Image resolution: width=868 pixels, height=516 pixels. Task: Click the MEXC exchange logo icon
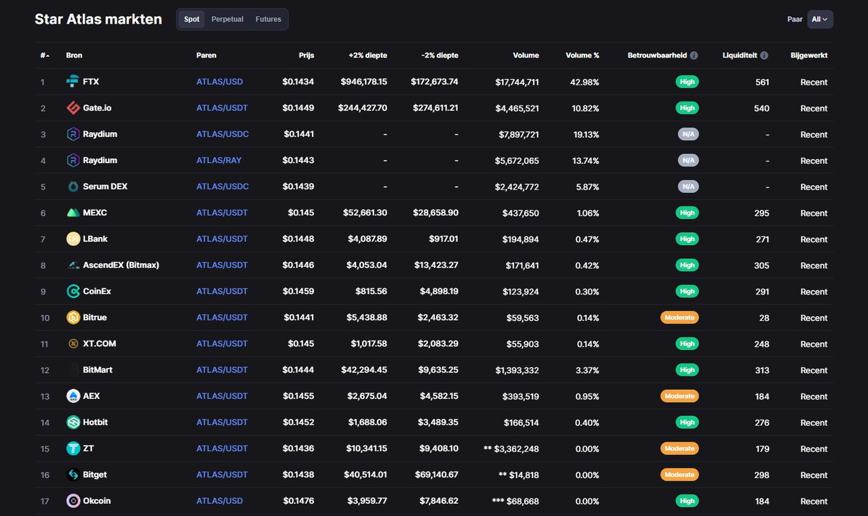click(73, 213)
